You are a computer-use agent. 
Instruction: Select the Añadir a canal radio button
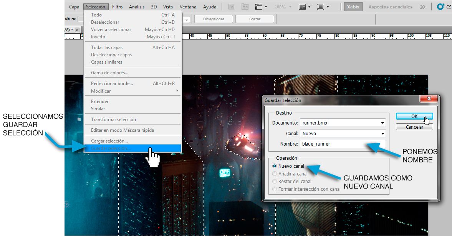[x=275, y=174]
